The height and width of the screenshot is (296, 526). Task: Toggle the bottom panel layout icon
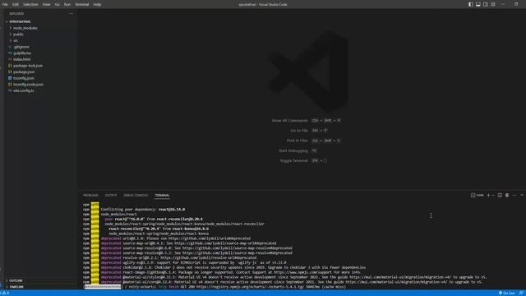click(478, 4)
